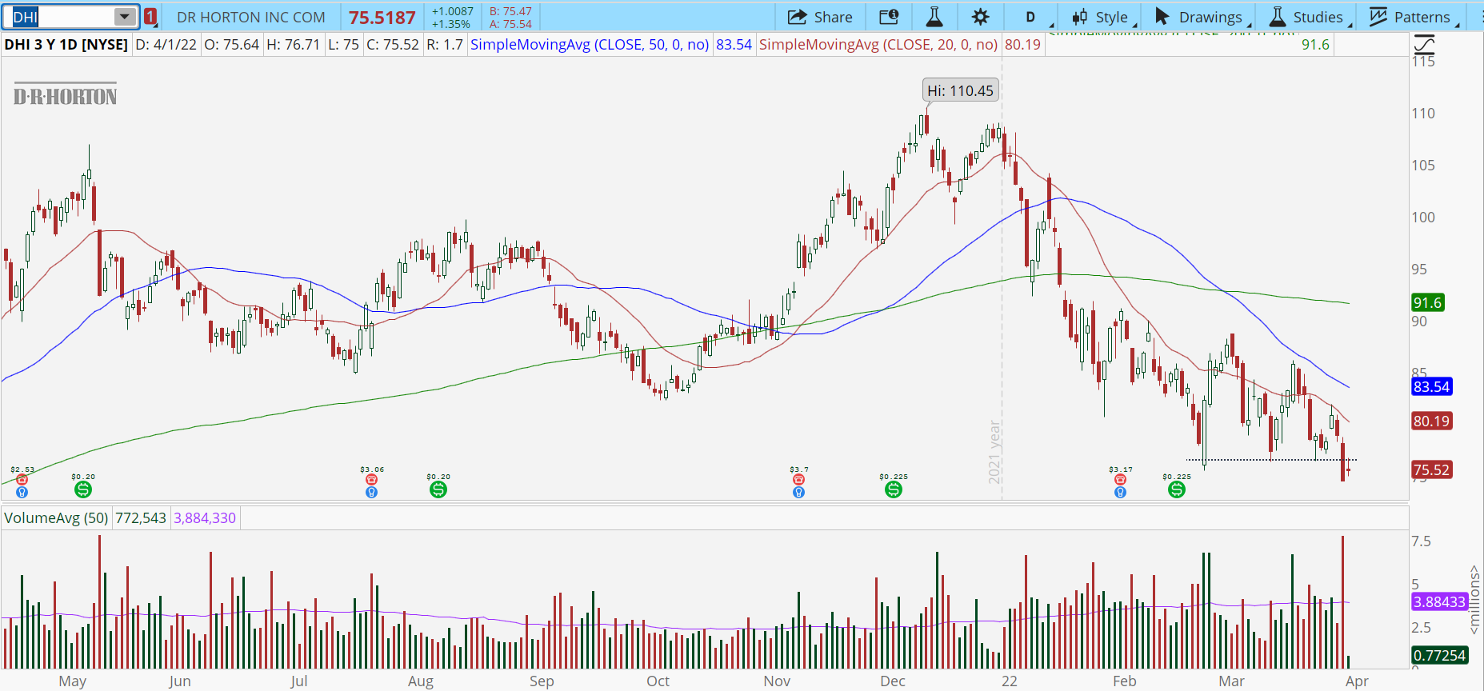Image resolution: width=1484 pixels, height=691 pixels.
Task: Click the flask Edit Studies icon
Action: (934, 17)
